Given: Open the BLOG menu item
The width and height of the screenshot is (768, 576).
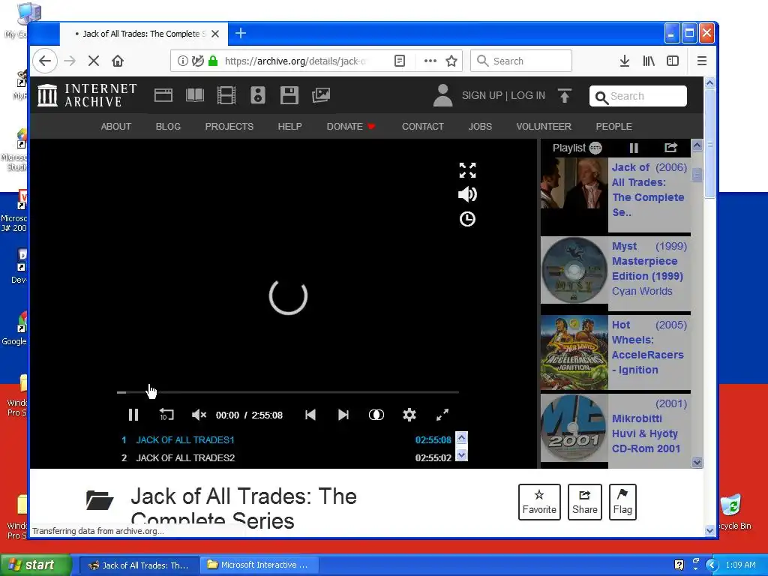Looking at the screenshot, I should [168, 126].
